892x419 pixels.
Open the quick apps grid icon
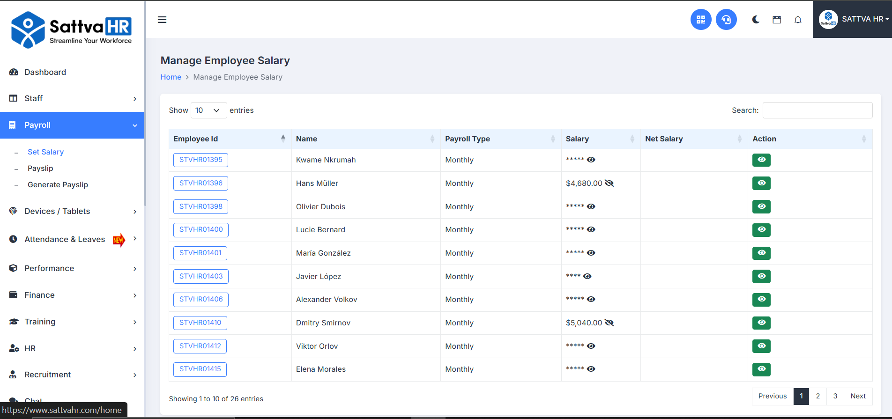click(700, 20)
